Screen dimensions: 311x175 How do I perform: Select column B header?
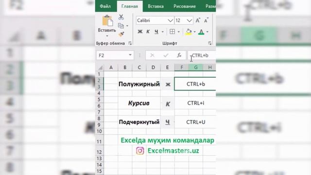(x=125, y=68)
